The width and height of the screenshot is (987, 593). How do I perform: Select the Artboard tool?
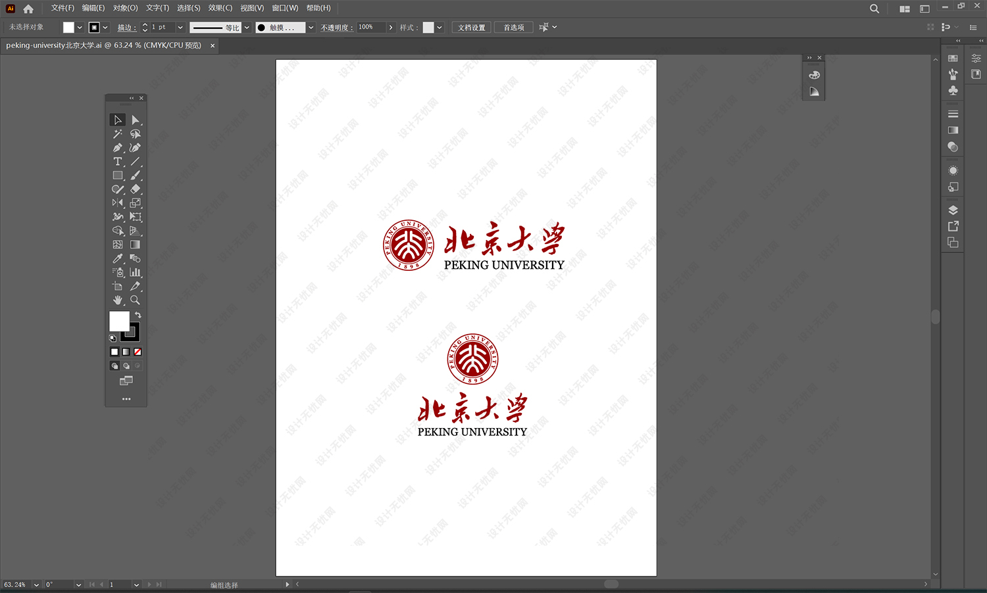click(118, 286)
